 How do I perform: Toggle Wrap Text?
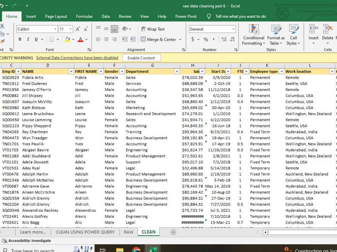pyautogui.click(x=153, y=29)
